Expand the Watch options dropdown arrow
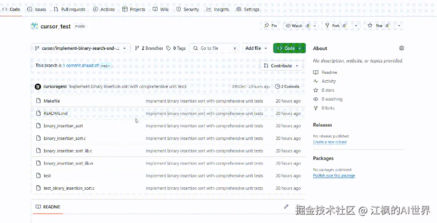The height and width of the screenshot is (223, 437). click(x=315, y=26)
